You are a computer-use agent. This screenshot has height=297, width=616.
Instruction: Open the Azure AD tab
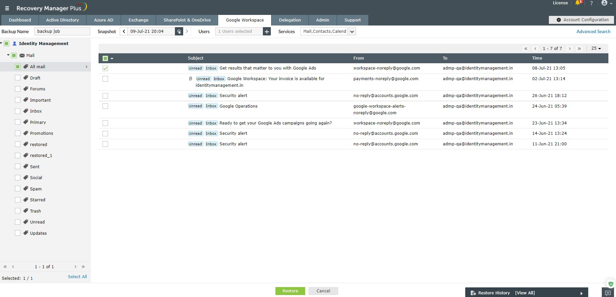click(103, 20)
